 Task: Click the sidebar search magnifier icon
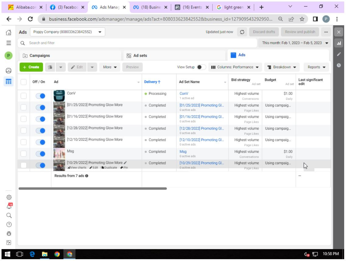click(9, 215)
